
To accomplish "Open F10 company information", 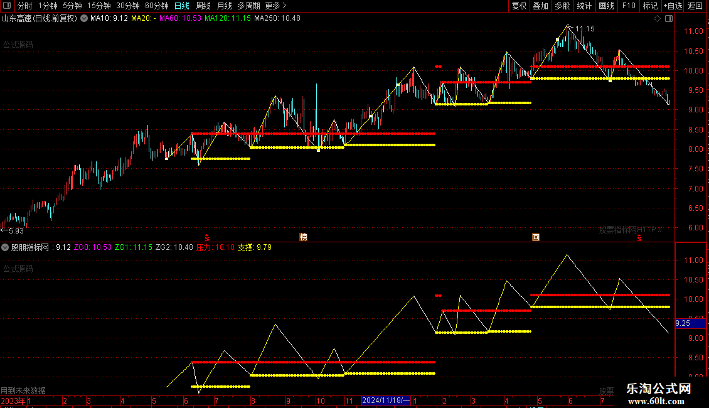I will 629,6.
